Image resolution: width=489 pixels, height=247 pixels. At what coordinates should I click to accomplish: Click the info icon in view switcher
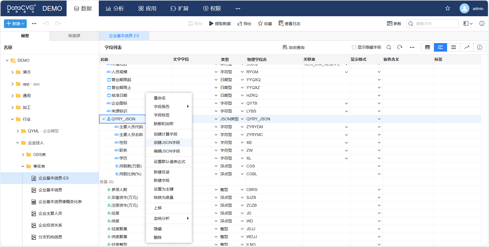click(480, 47)
